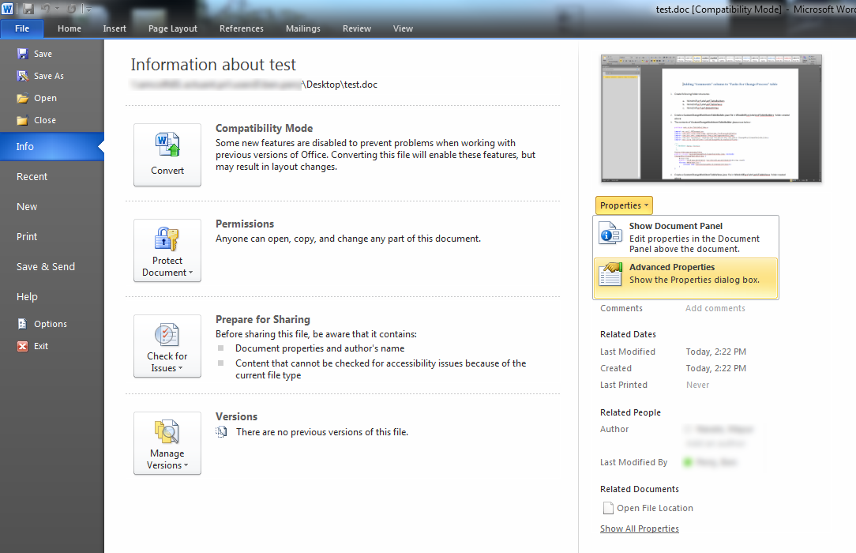Open the Manage Versions dropdown button

(x=167, y=442)
